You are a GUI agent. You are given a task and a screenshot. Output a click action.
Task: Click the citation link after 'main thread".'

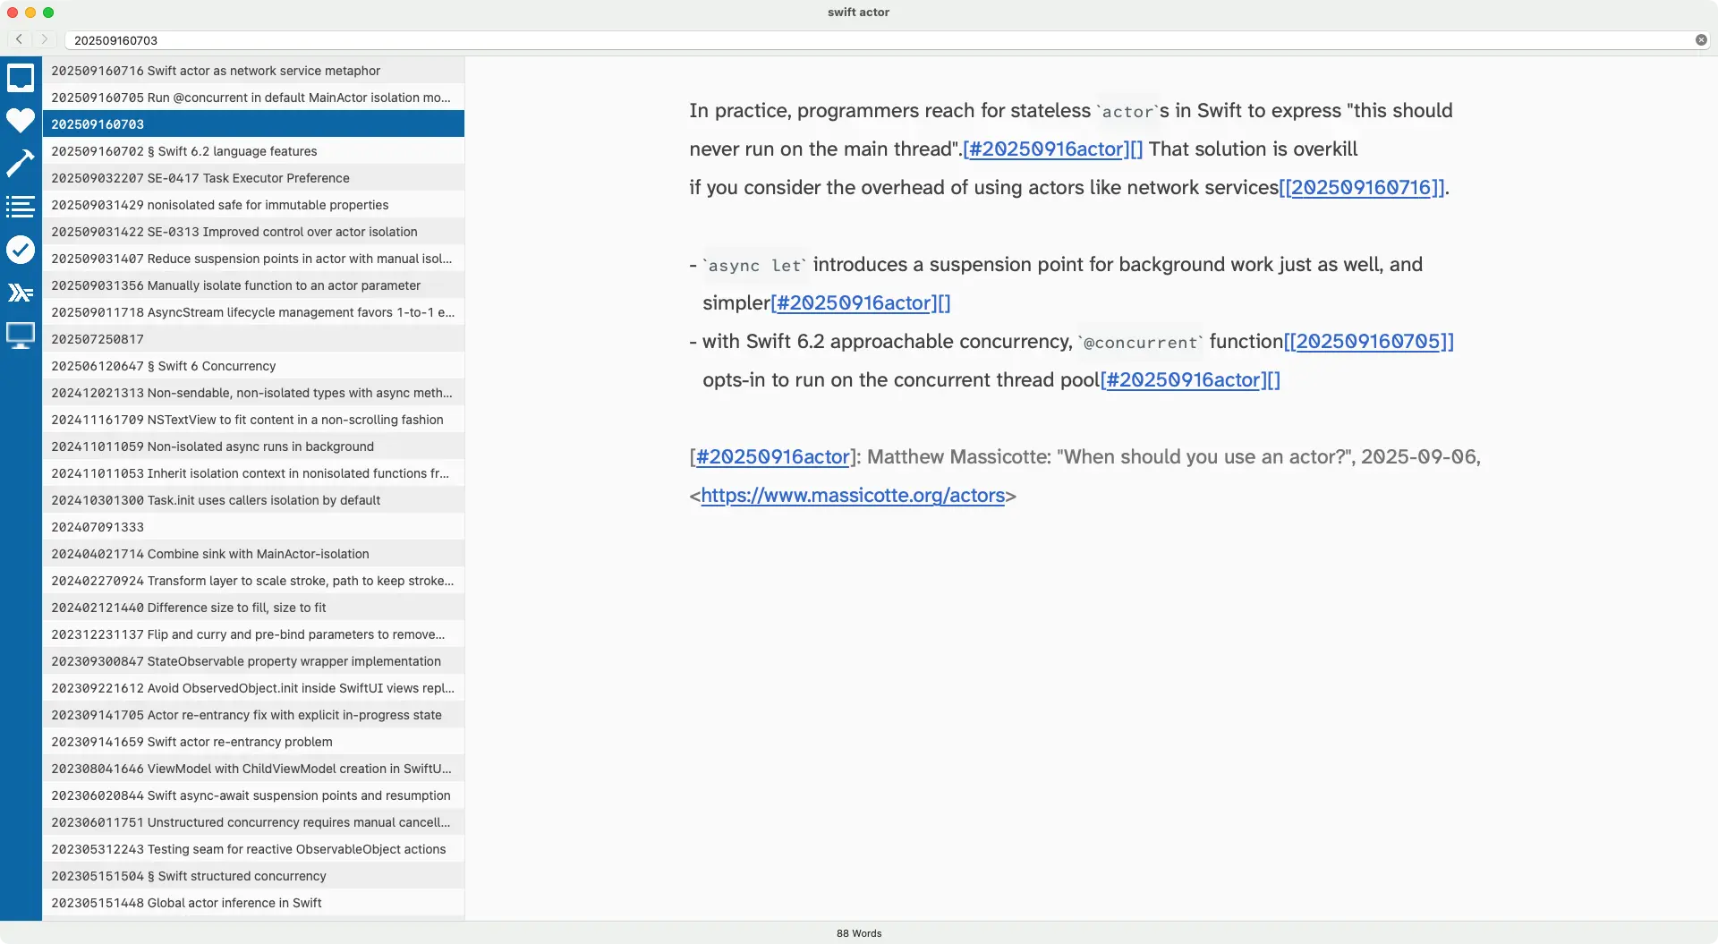pyautogui.click(x=1052, y=149)
